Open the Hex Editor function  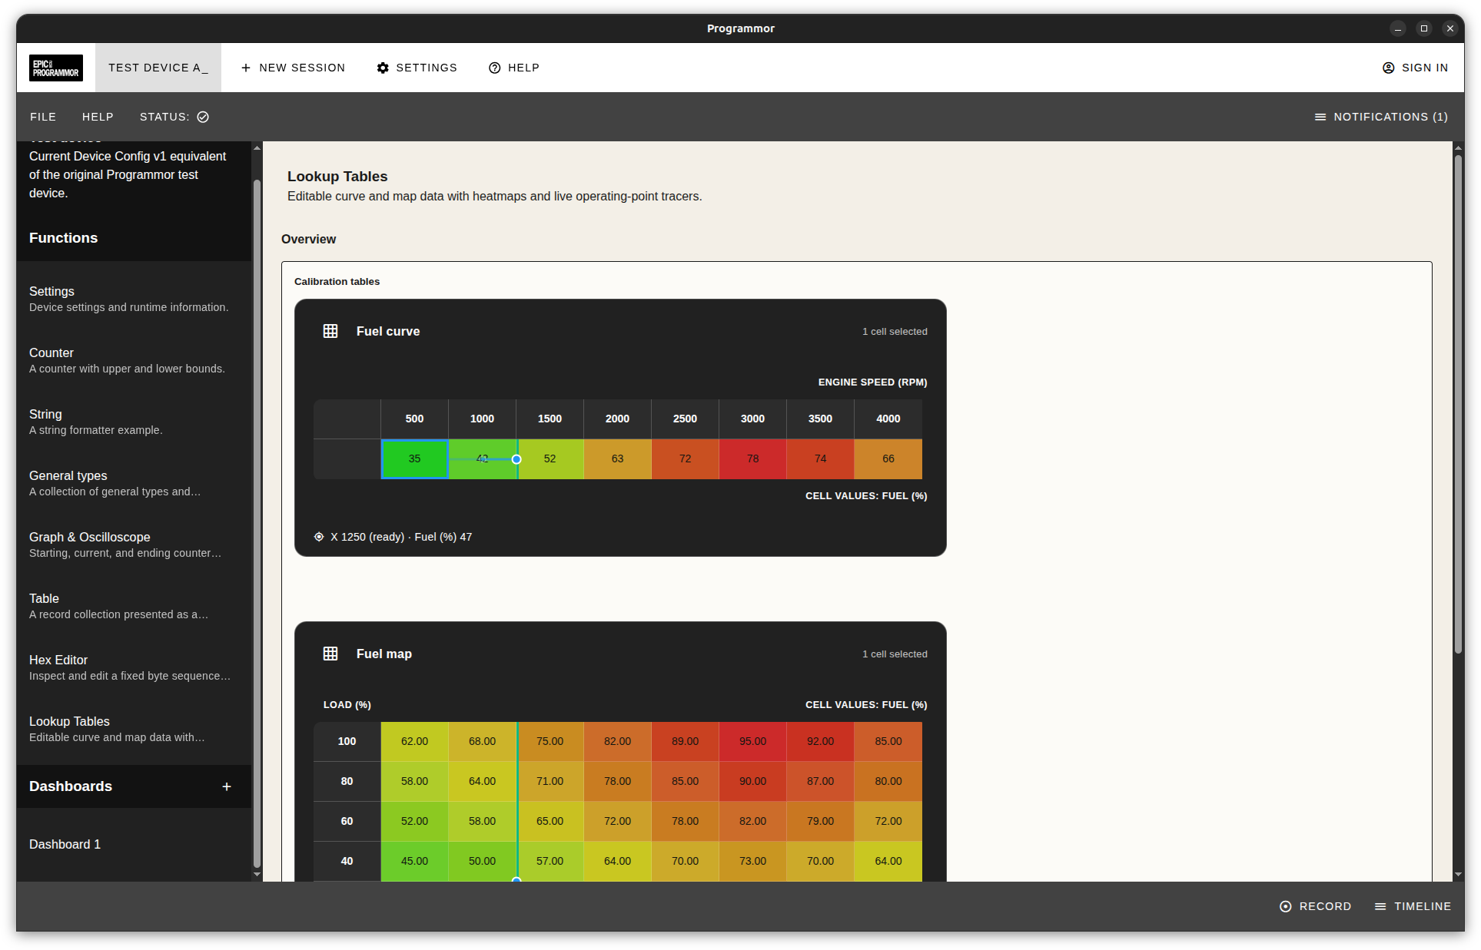[x=134, y=667]
